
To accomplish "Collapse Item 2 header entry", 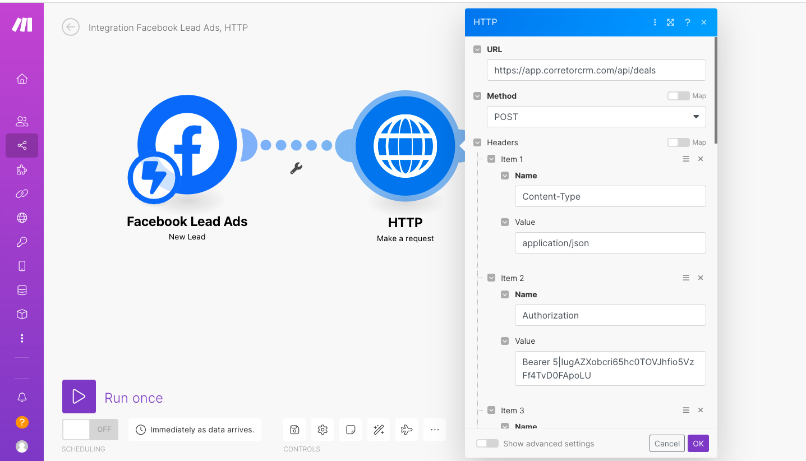I will 491,278.
